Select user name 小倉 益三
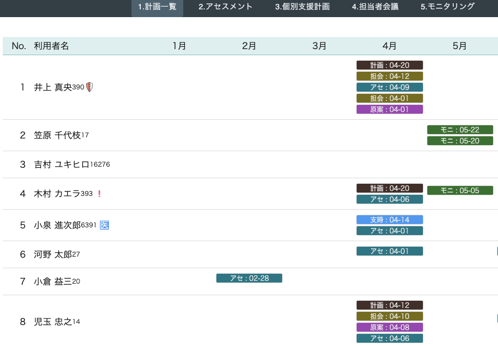Image resolution: width=498 pixels, height=346 pixels. click(52, 281)
